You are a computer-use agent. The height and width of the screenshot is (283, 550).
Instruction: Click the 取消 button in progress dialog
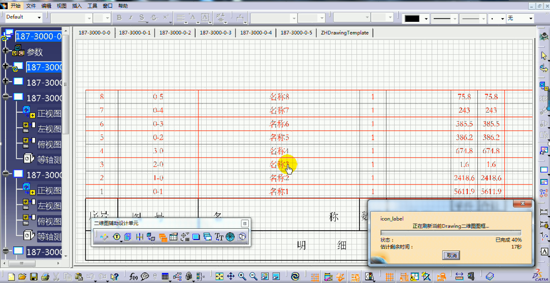tap(450, 255)
